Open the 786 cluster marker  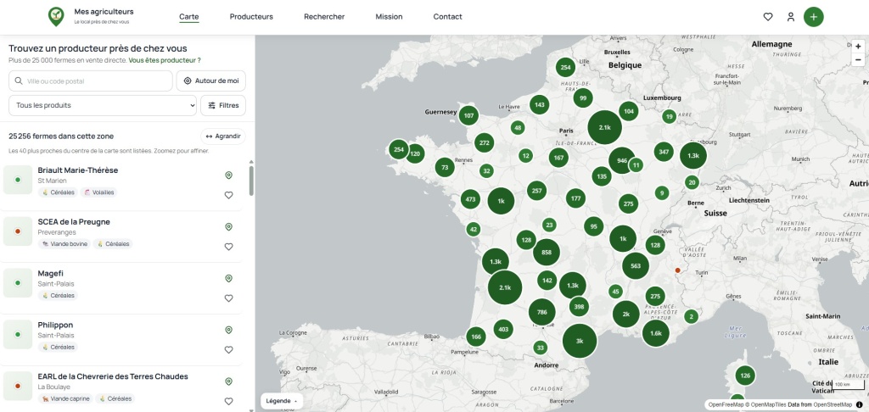click(x=542, y=312)
